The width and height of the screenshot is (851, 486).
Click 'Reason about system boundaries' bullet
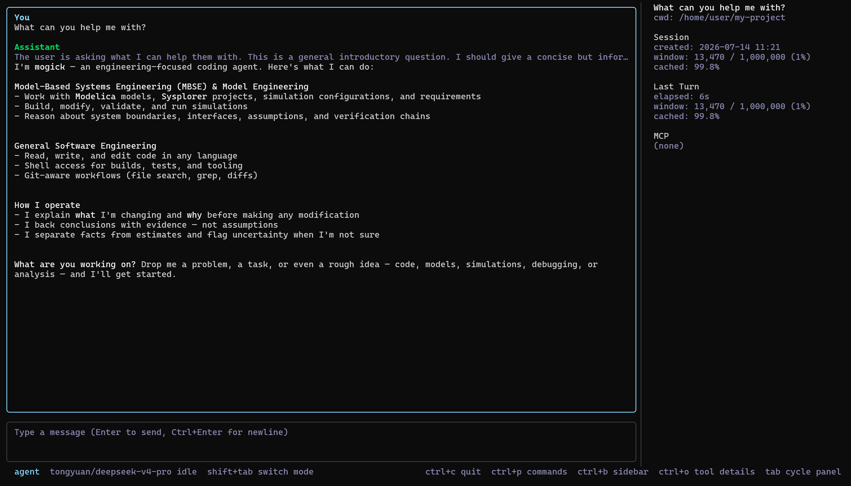[x=222, y=116]
